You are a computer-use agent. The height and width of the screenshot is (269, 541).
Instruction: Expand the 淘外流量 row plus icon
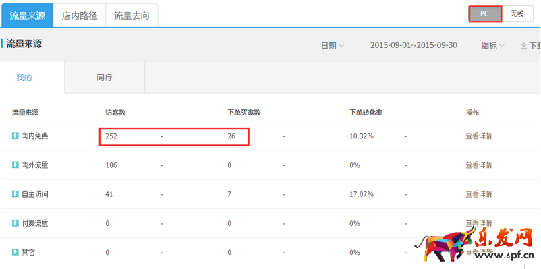click(x=15, y=165)
